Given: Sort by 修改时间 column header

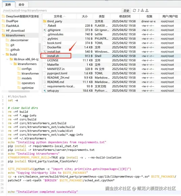Looking at the screenshot, I should tap(125, 17).
